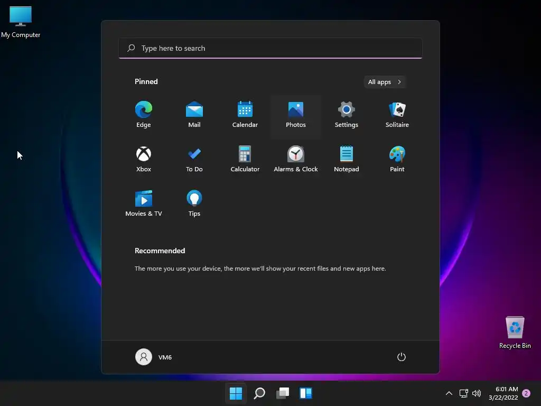Open the Calendar app
Image resolution: width=541 pixels, height=406 pixels.
(x=245, y=115)
